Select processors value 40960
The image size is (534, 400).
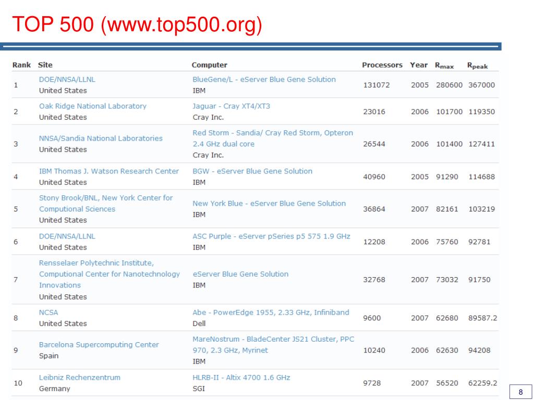374,177
